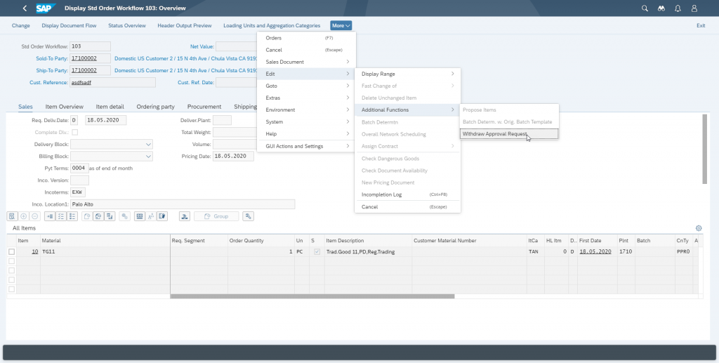Go back using the header back arrow
719x363 pixels.
point(25,8)
